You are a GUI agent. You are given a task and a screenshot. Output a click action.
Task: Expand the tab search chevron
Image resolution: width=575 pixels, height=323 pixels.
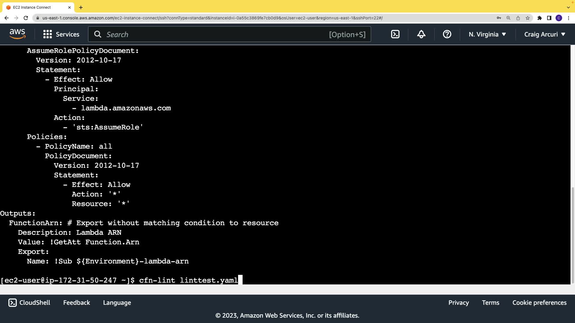[568, 7]
